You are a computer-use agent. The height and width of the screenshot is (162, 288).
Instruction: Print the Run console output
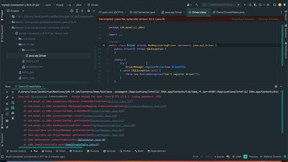tap(13, 113)
